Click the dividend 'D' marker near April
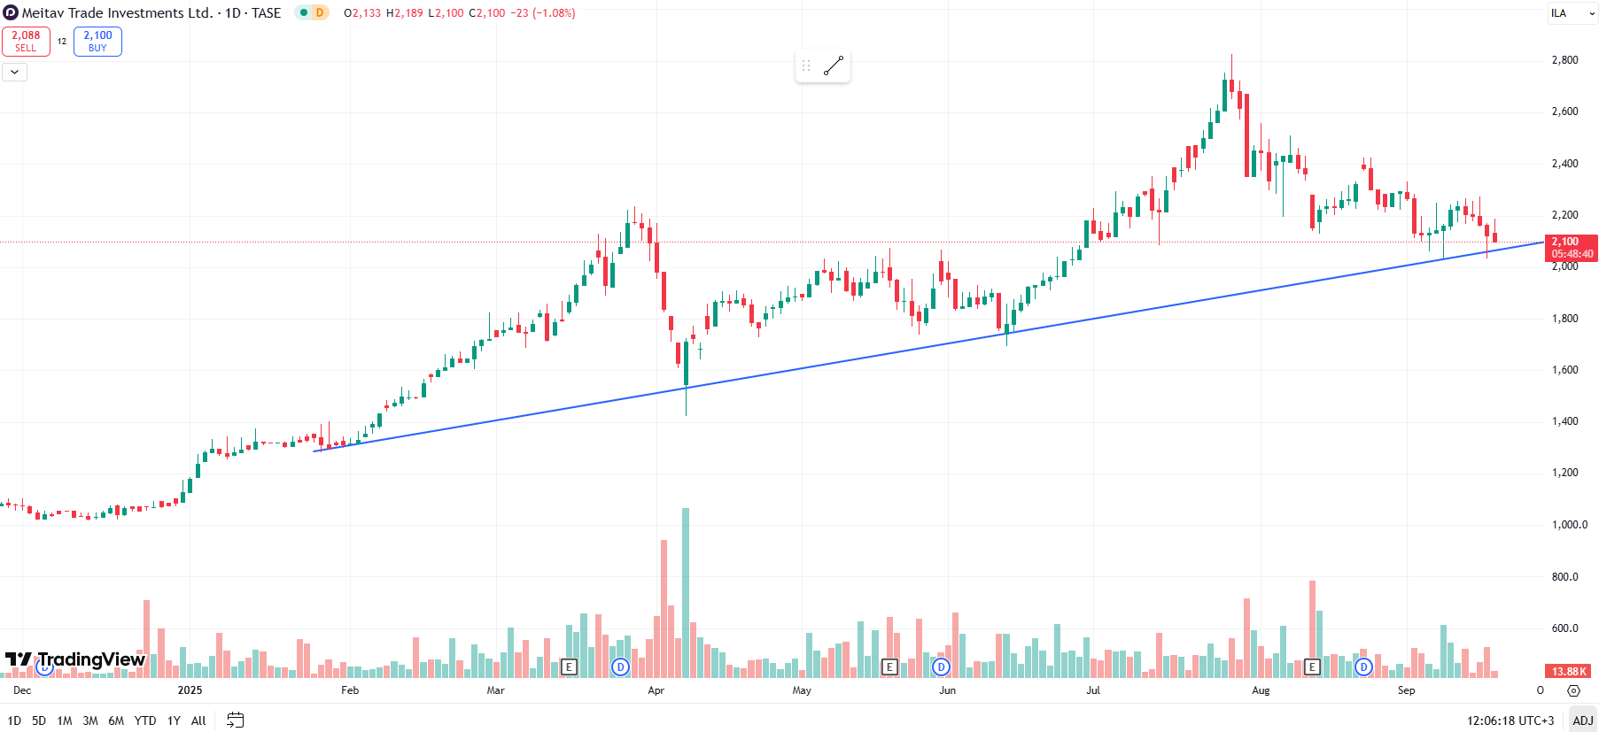 (620, 667)
